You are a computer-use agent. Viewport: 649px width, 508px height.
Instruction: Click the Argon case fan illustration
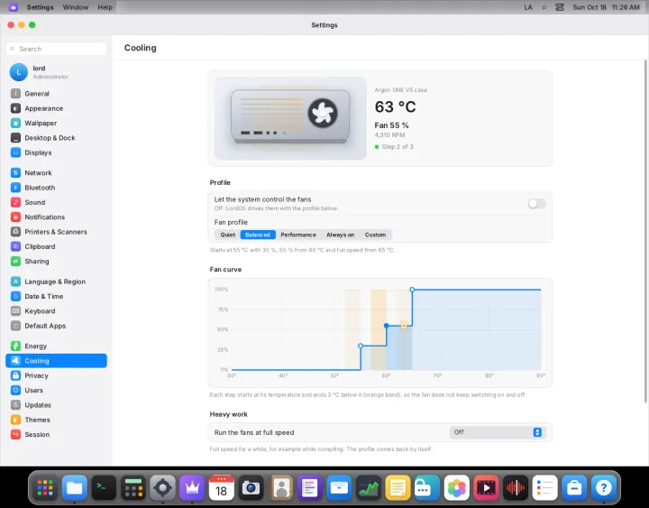pos(290,118)
